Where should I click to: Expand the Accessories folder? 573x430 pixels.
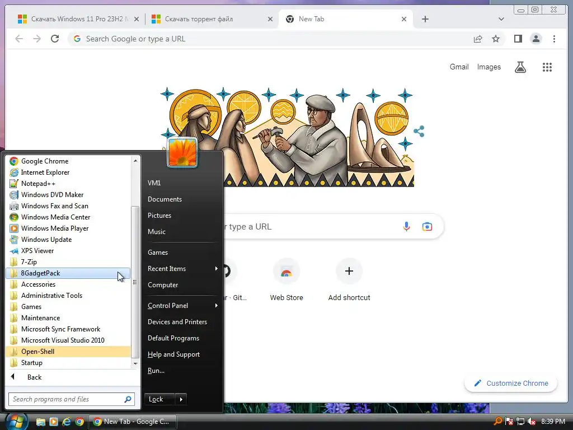point(68,284)
